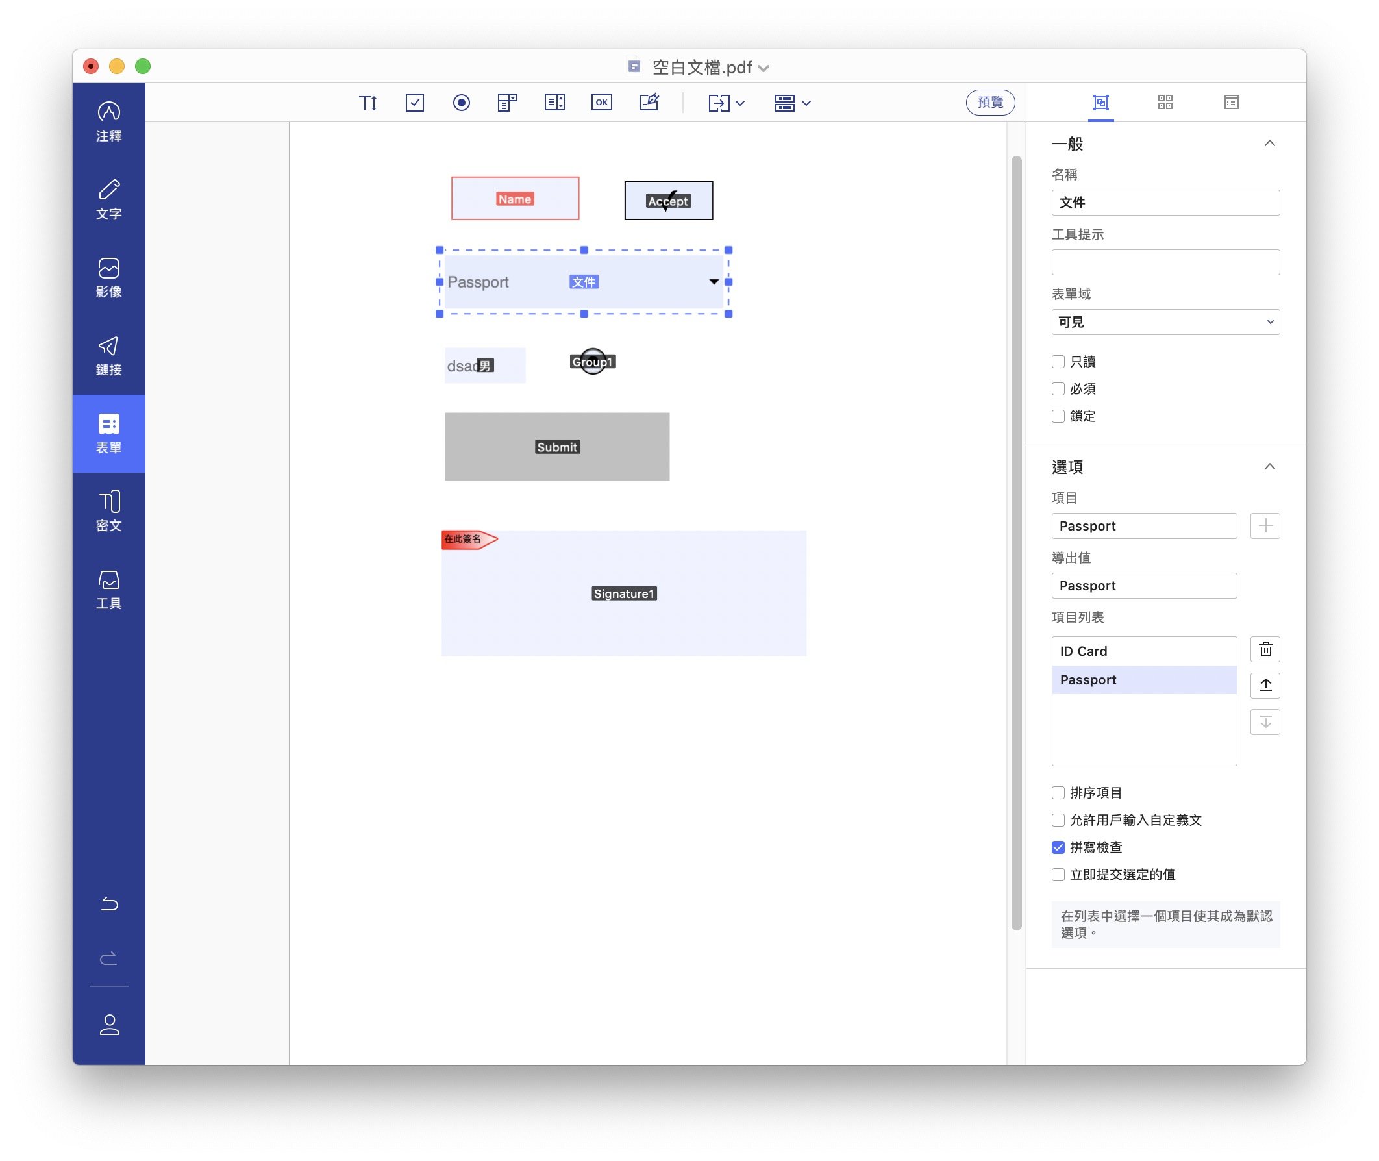This screenshot has width=1379, height=1161.
Task: Switch to the general properties tab
Action: (x=1100, y=103)
